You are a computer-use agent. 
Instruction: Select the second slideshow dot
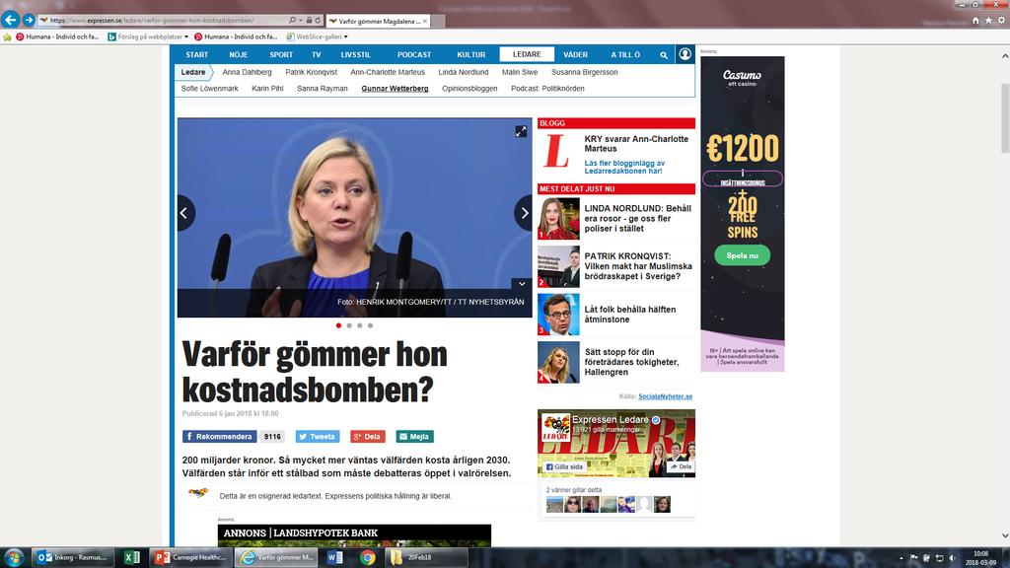[349, 325]
